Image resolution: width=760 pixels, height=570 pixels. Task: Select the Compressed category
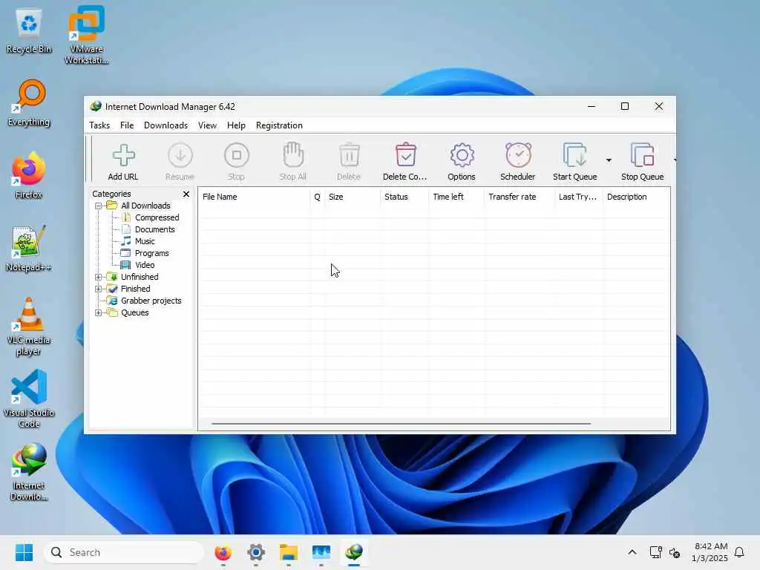157,217
